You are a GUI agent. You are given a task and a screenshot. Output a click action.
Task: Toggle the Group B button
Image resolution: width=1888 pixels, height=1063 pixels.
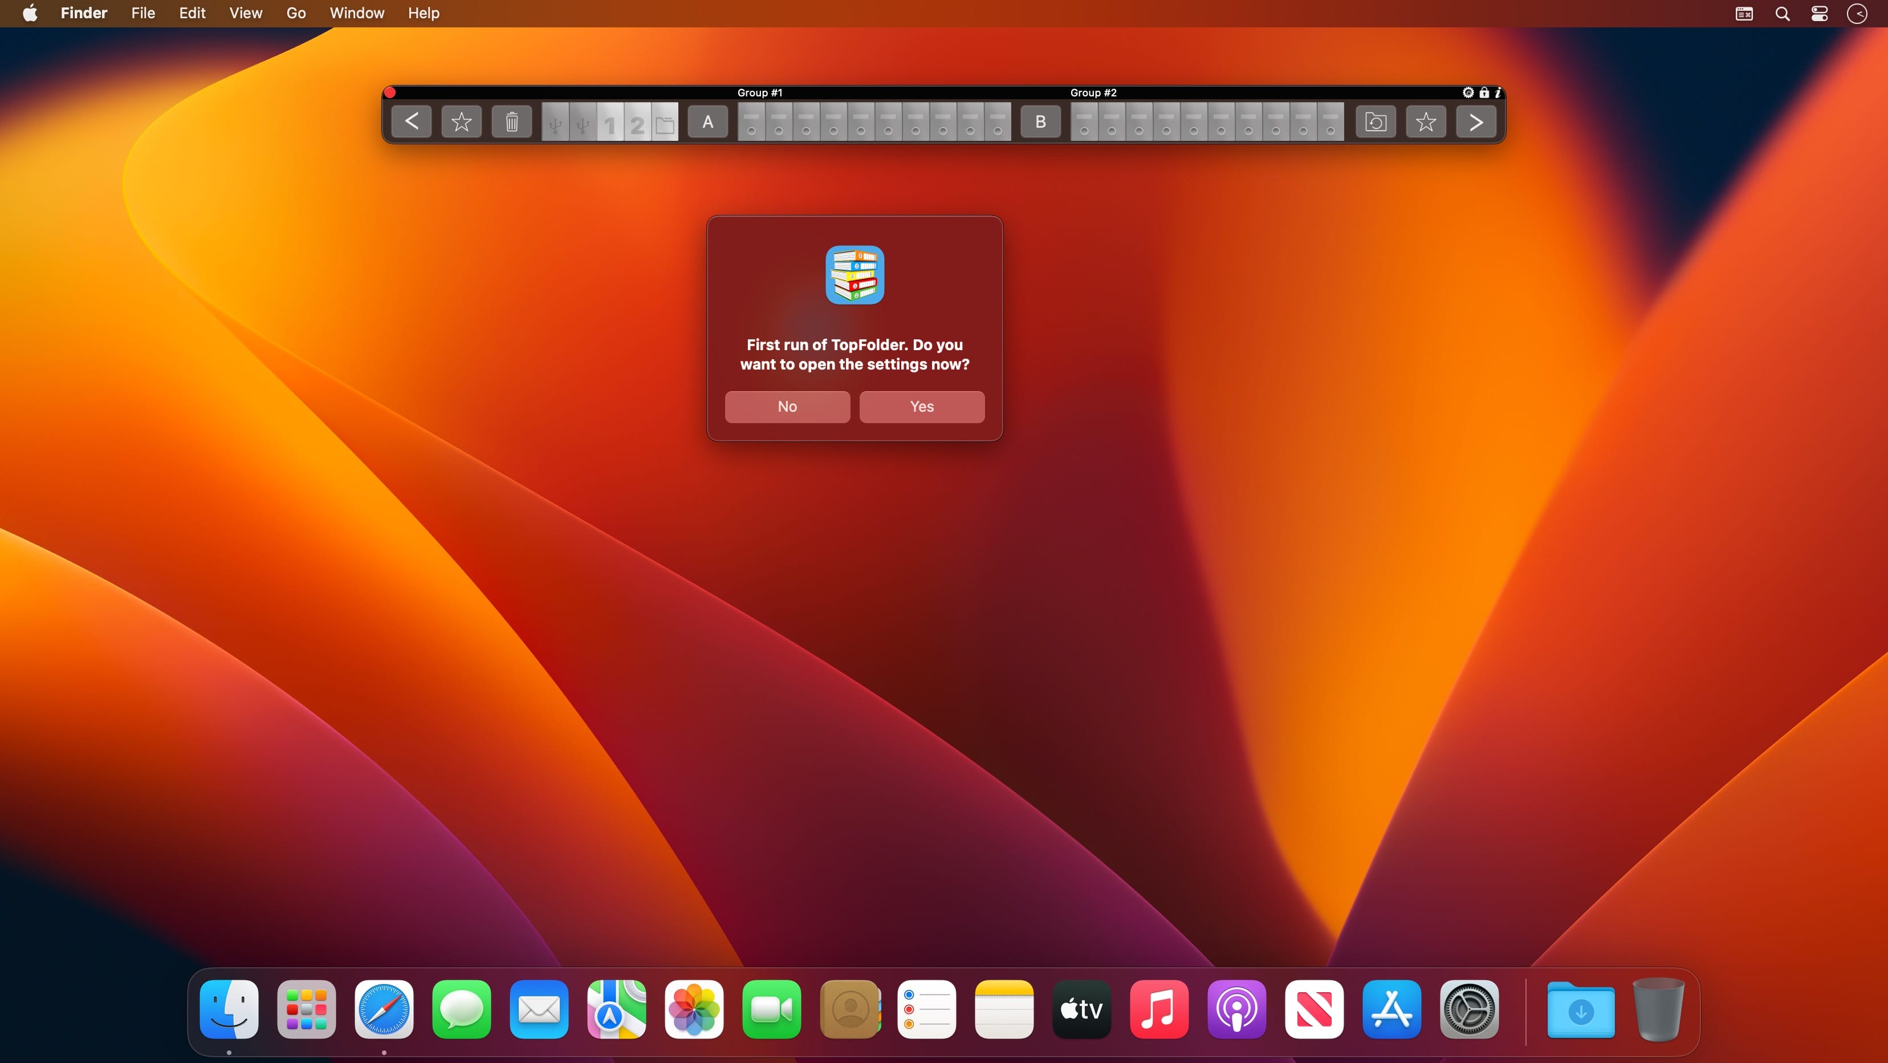(1040, 121)
